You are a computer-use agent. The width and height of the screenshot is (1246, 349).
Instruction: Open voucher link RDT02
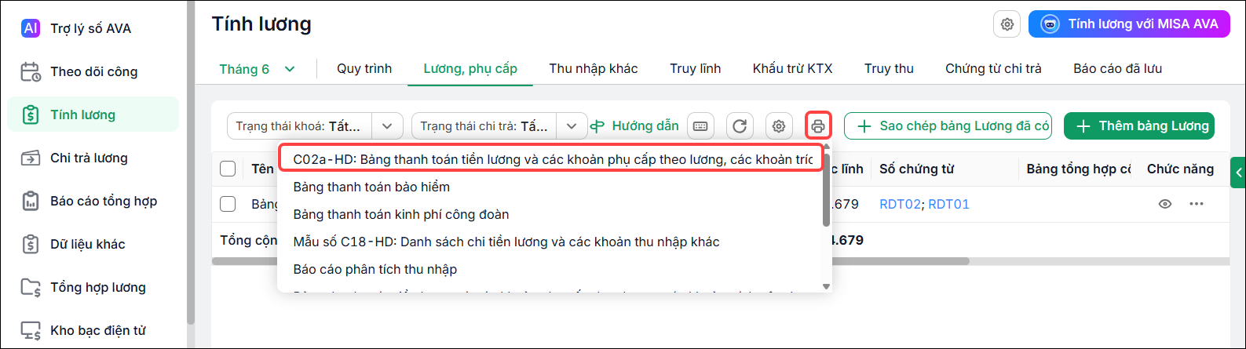900,204
